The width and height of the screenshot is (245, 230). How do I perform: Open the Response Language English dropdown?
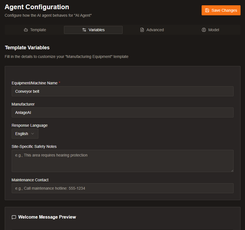pos(25,134)
